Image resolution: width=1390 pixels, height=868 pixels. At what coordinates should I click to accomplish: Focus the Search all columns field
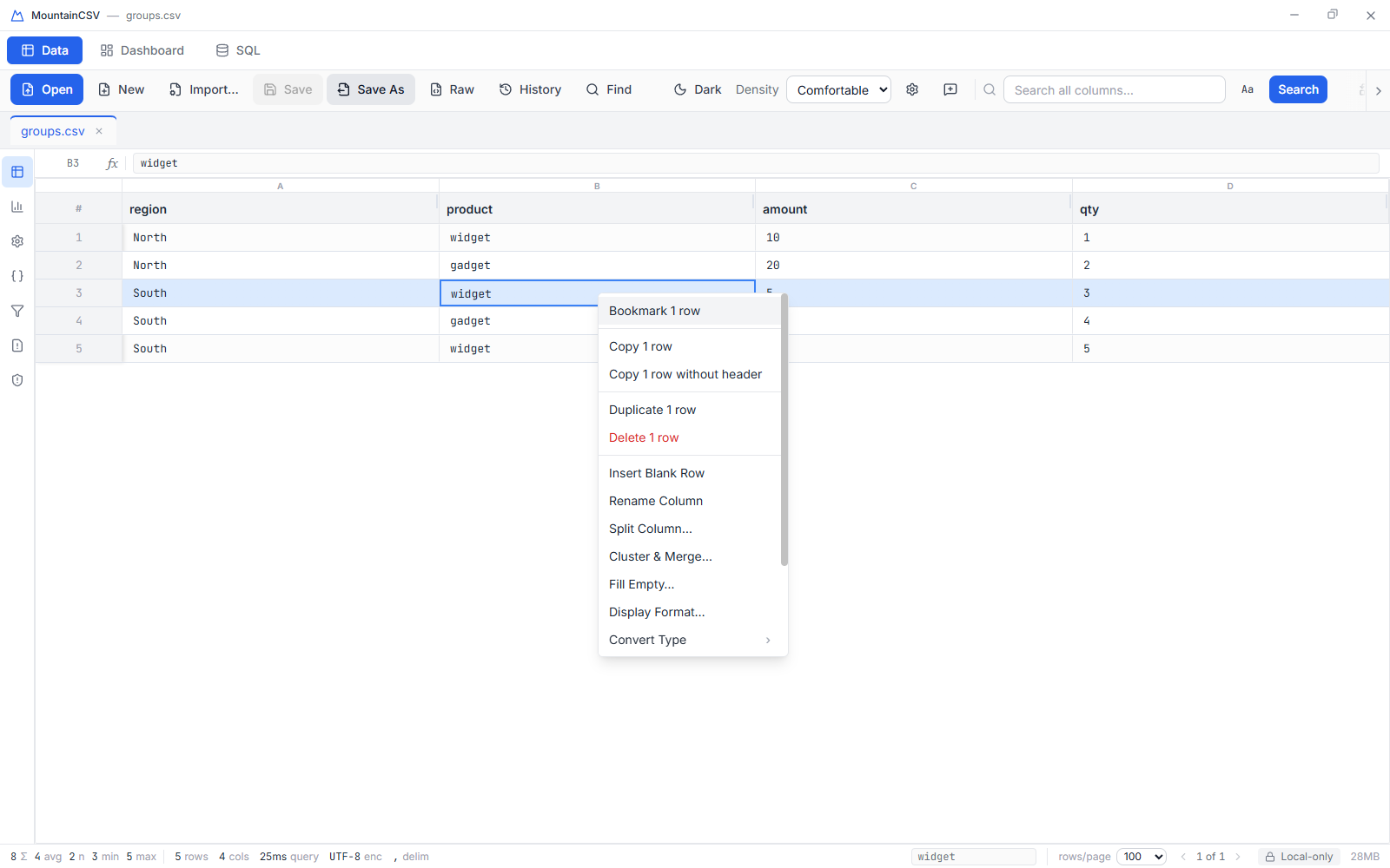click(1115, 89)
